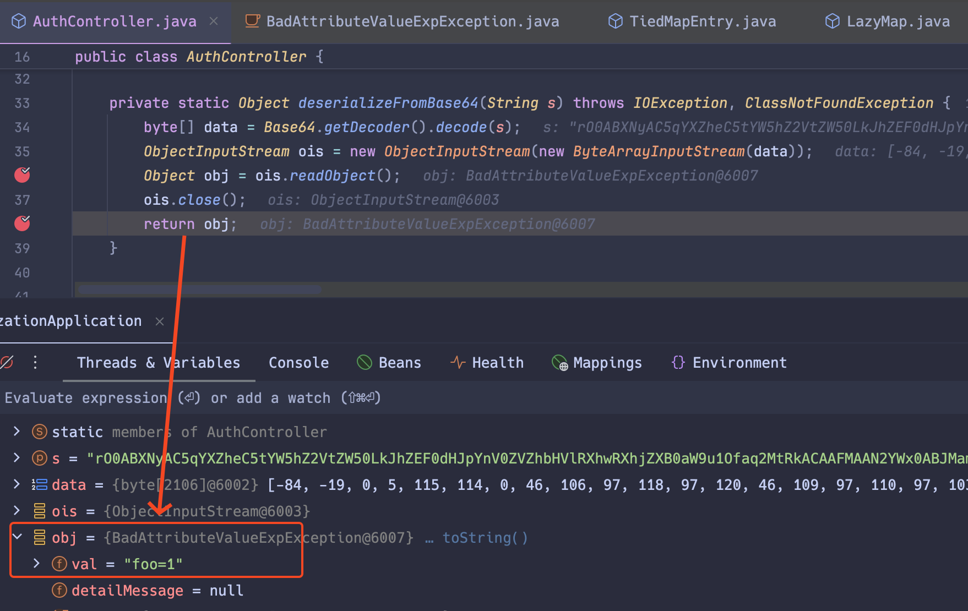Focus the Evaluate expression input field

484,398
